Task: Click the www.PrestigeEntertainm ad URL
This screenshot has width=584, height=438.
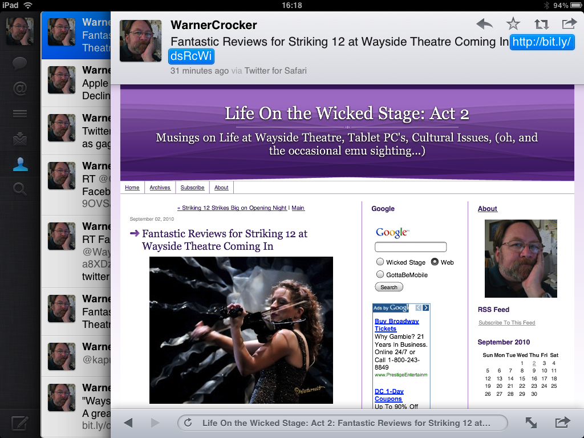Action: (x=401, y=375)
